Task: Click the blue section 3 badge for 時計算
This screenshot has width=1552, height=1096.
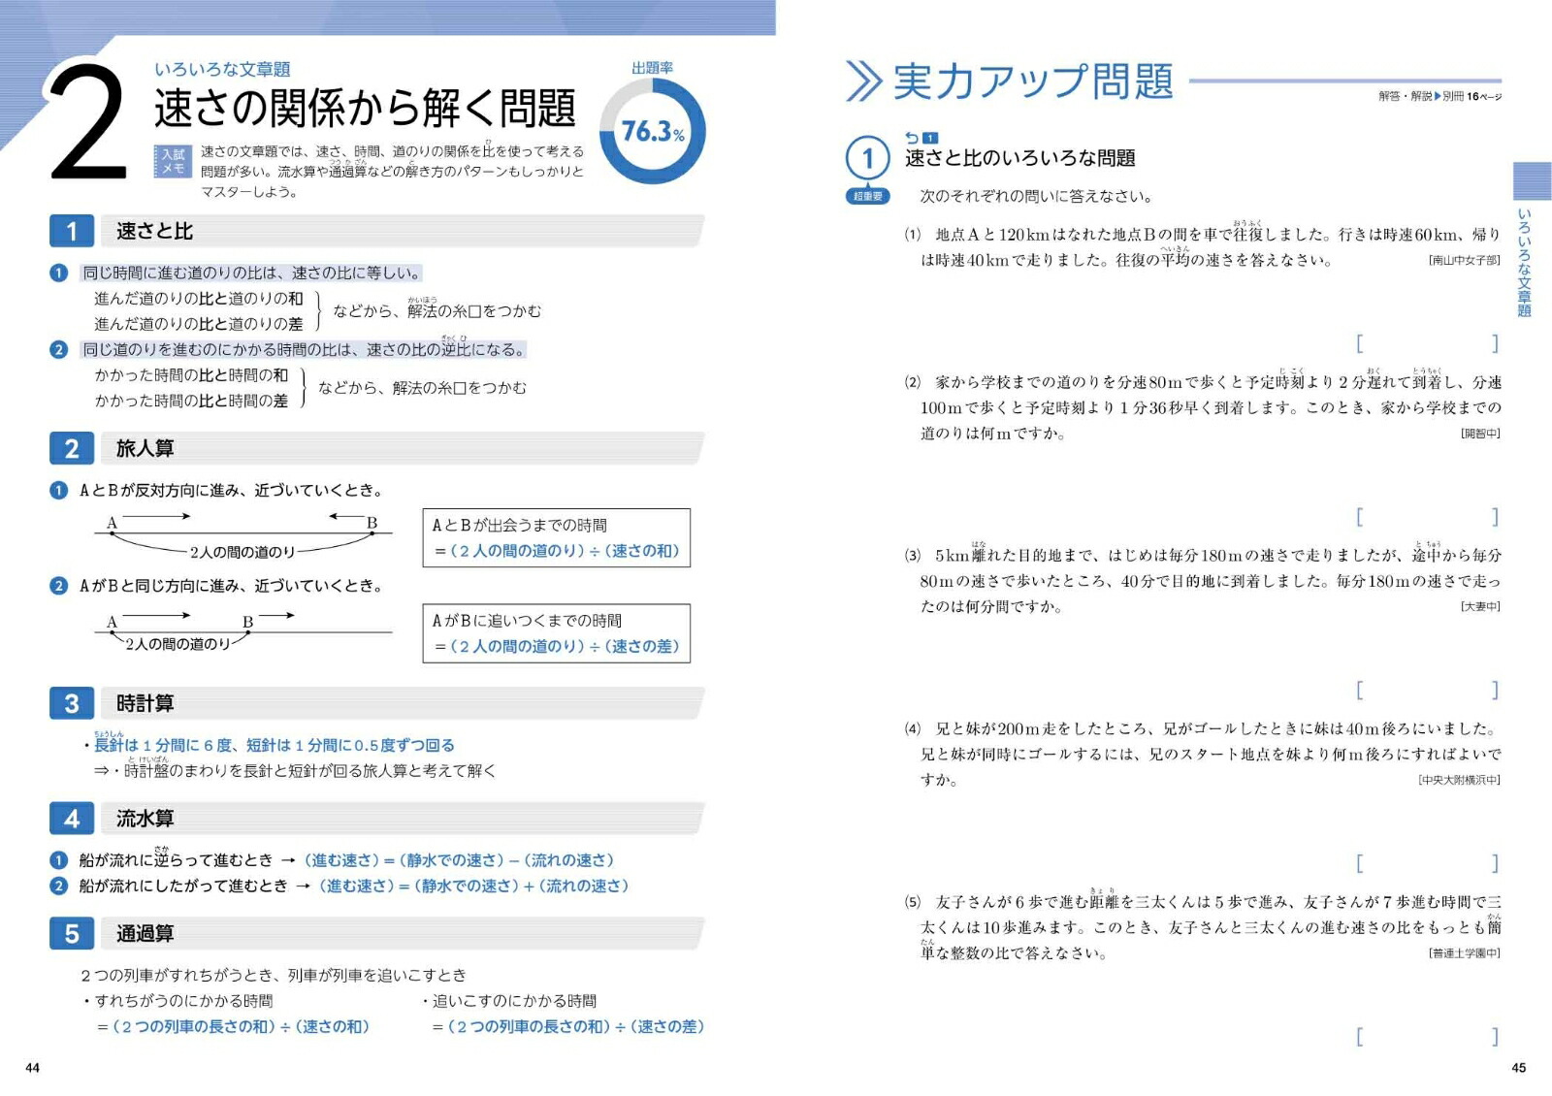Action: click(x=72, y=703)
